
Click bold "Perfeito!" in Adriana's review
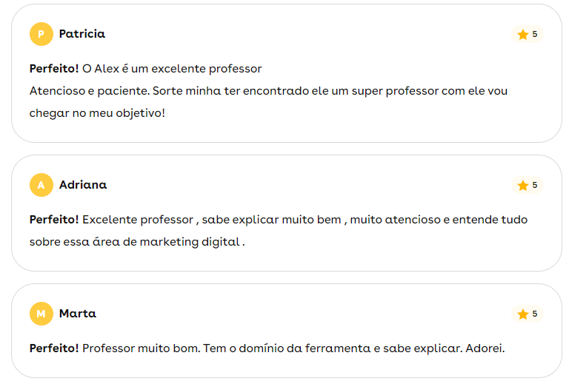point(54,220)
